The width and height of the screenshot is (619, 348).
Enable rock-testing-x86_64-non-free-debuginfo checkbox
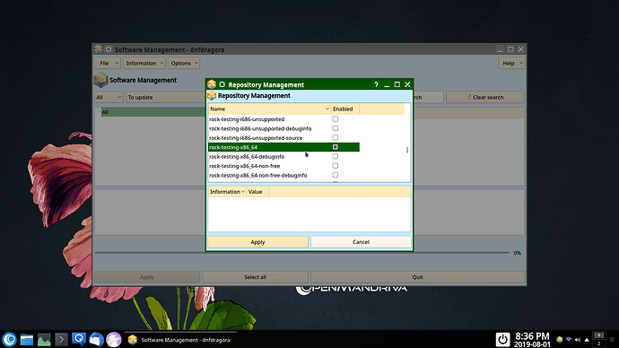pyautogui.click(x=336, y=175)
